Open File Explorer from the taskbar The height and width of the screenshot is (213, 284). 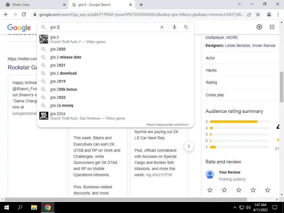(34, 207)
